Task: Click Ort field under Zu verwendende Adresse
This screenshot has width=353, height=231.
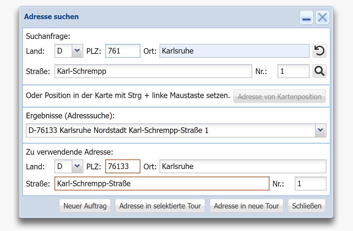Action: (x=243, y=166)
